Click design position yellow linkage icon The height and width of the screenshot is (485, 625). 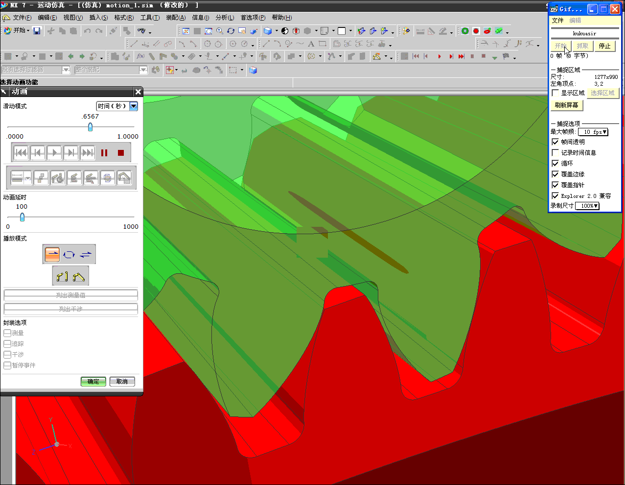[x=62, y=276]
